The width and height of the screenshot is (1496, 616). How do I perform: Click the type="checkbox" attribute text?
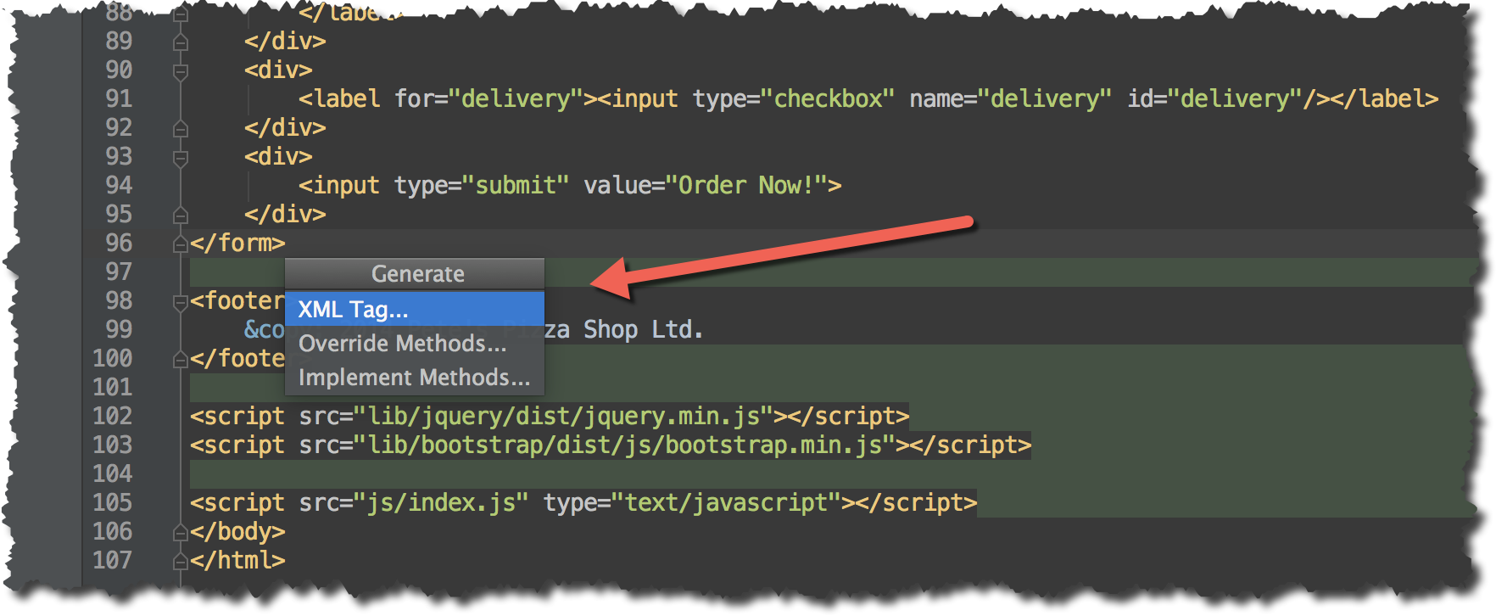pos(793,98)
